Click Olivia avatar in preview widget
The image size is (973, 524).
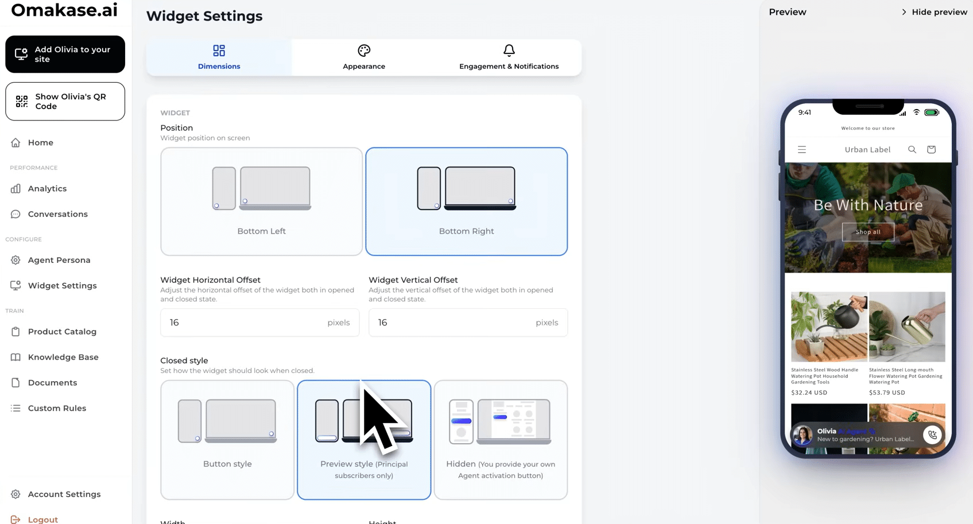click(803, 435)
